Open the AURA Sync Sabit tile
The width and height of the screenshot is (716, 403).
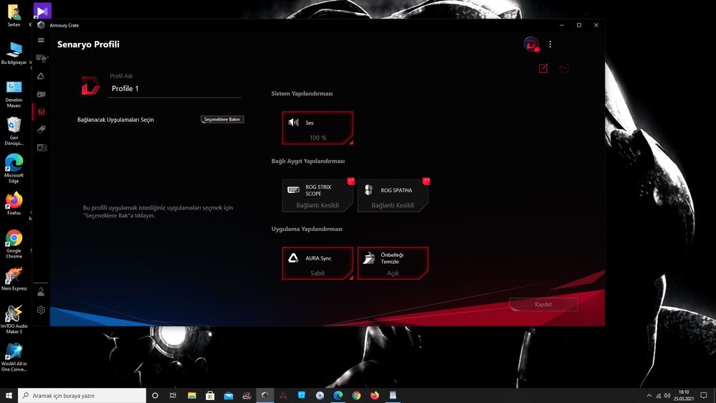pos(318,263)
